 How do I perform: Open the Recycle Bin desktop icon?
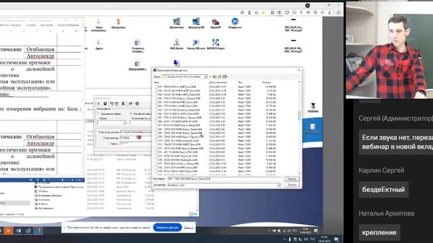coord(313,107)
